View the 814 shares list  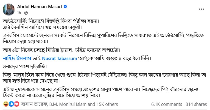tap(196, 104)
